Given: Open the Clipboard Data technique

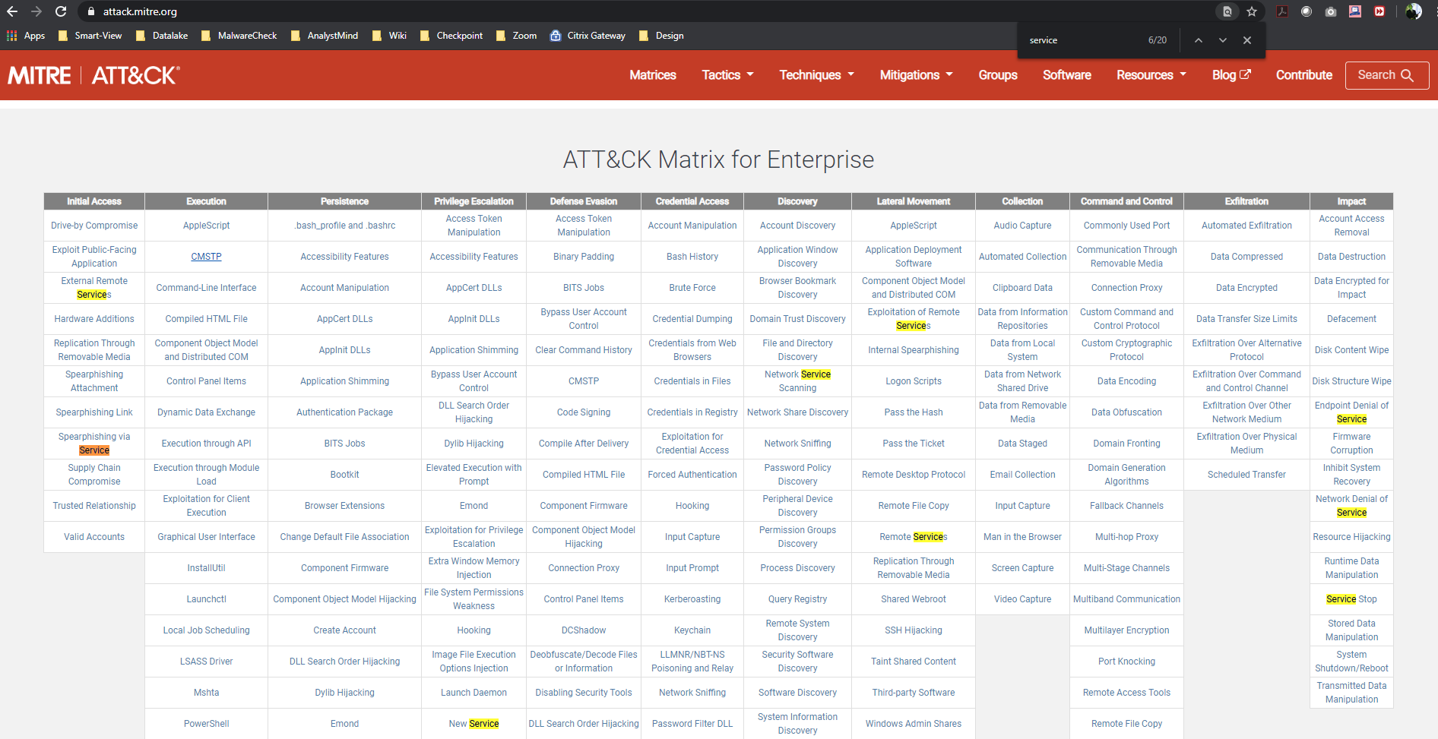Looking at the screenshot, I should 1022,288.
